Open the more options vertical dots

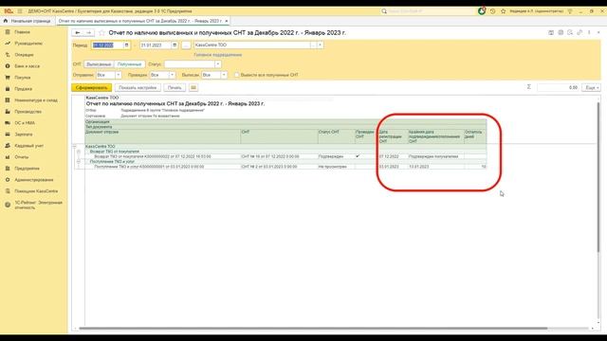click(x=589, y=33)
